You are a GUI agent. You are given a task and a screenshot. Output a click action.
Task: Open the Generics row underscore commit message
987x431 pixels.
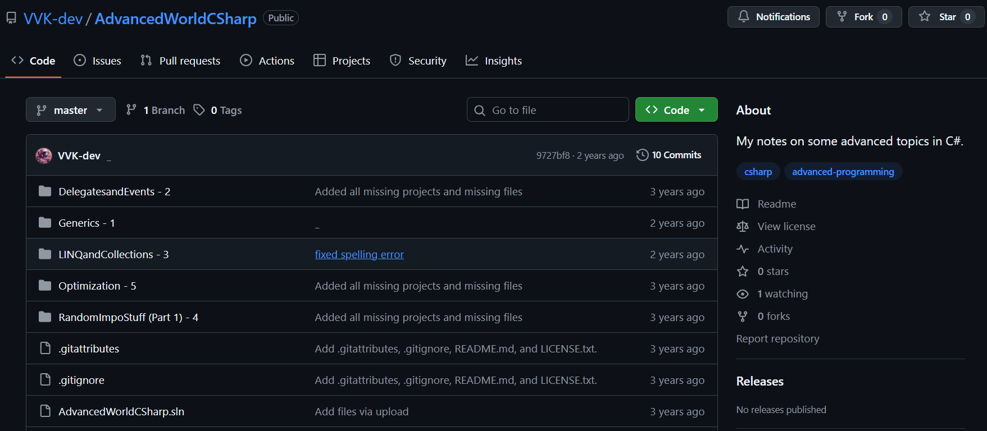pyautogui.click(x=317, y=224)
